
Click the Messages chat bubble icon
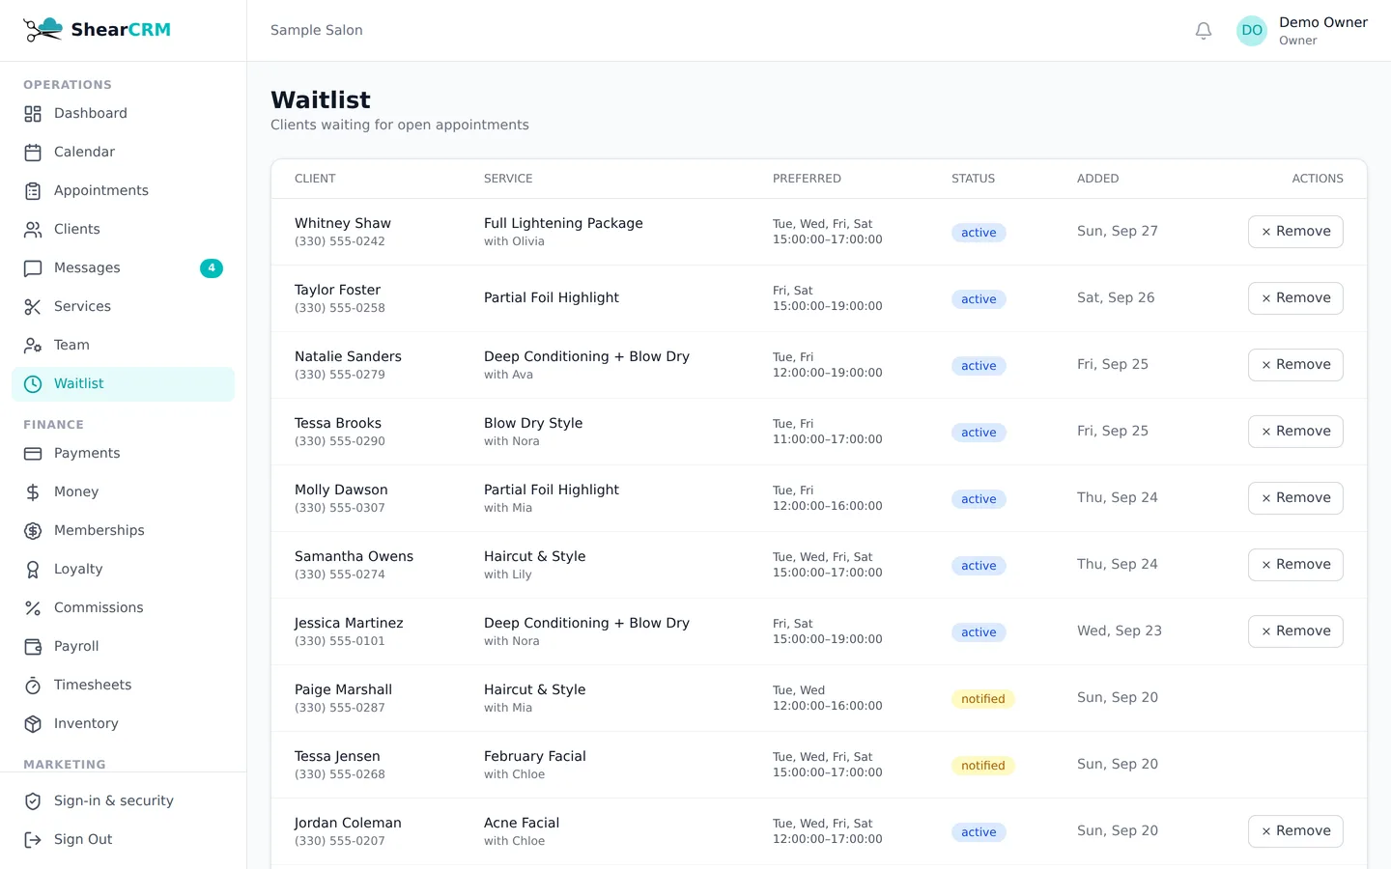point(33,268)
